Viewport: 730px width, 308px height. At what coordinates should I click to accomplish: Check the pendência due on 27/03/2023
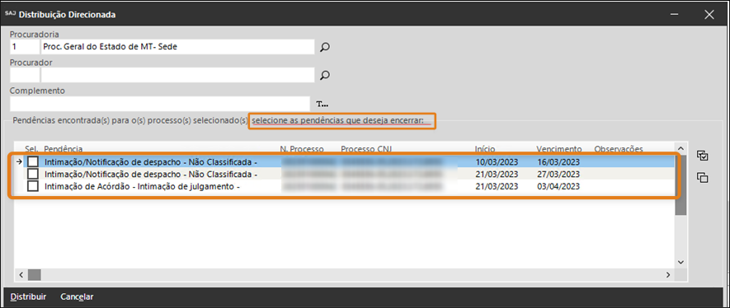tap(33, 174)
